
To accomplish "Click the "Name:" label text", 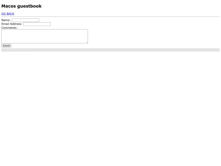I will pos(6,20).
